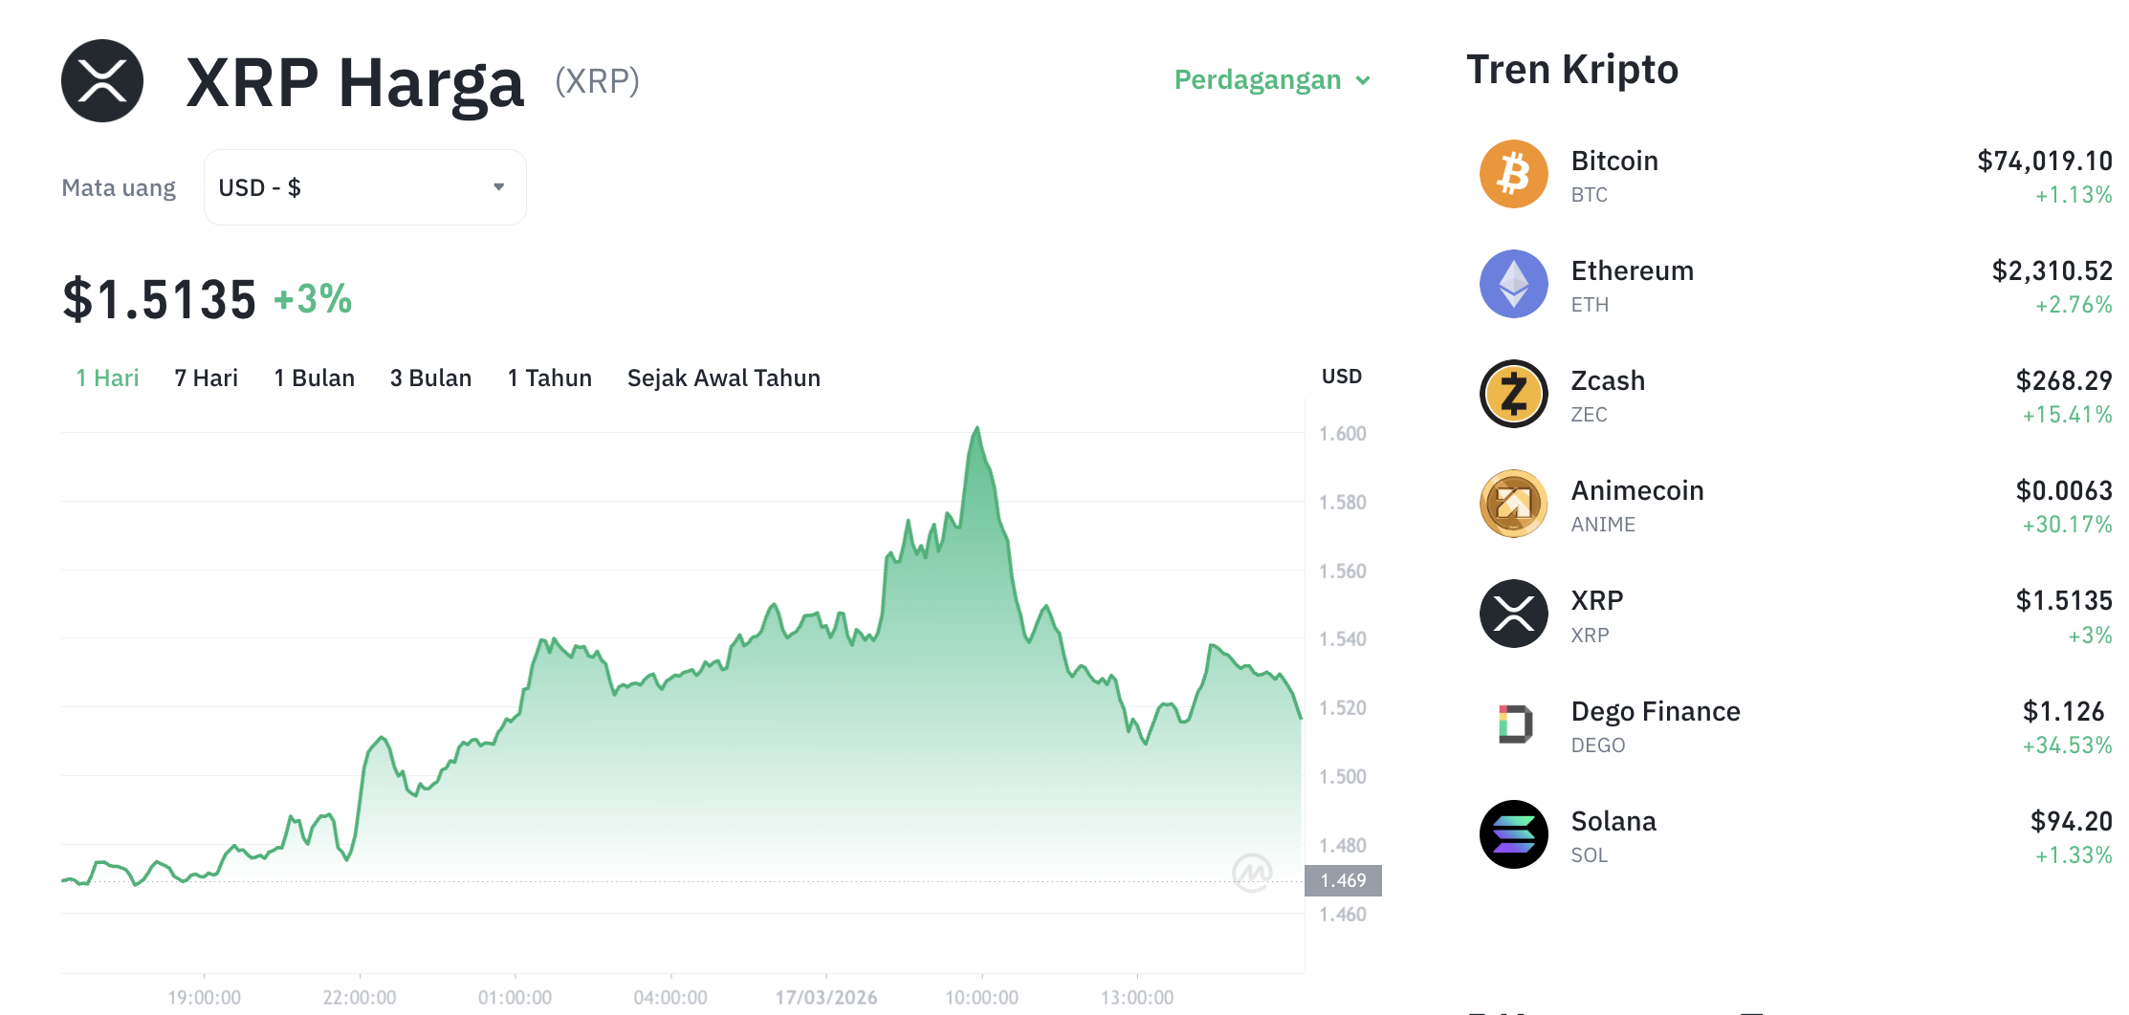This screenshot has height=1015, width=2129.
Task: Click the Tren Kripto heading
Action: (1572, 69)
